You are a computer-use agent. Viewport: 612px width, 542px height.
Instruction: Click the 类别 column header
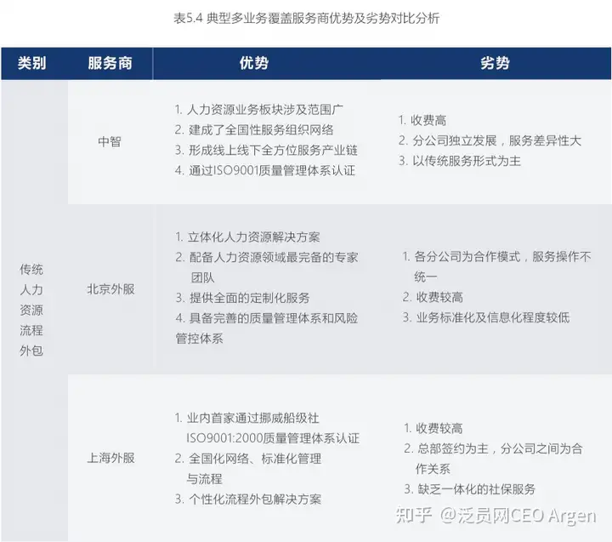click(x=32, y=63)
